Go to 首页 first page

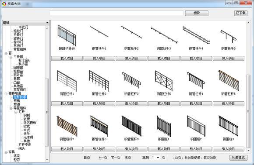click(87, 158)
